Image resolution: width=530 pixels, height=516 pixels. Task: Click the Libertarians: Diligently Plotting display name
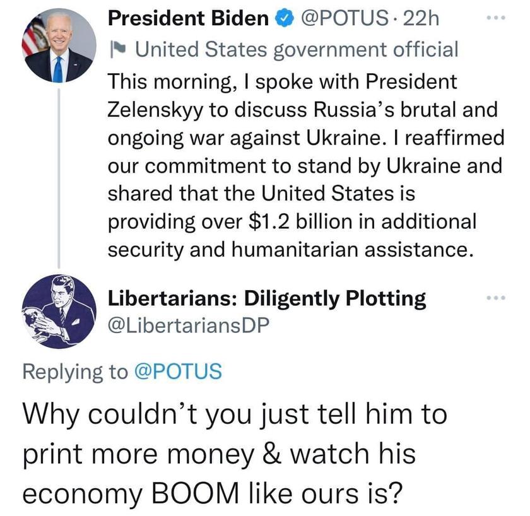(267, 298)
